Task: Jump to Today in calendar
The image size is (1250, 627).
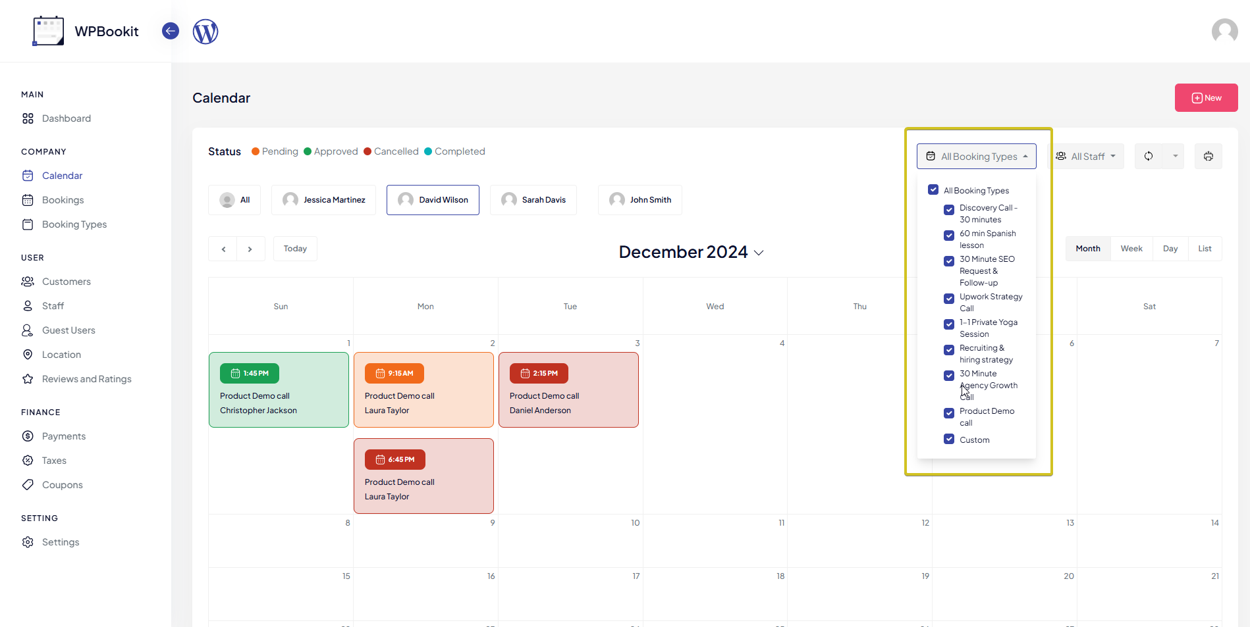Action: point(295,249)
